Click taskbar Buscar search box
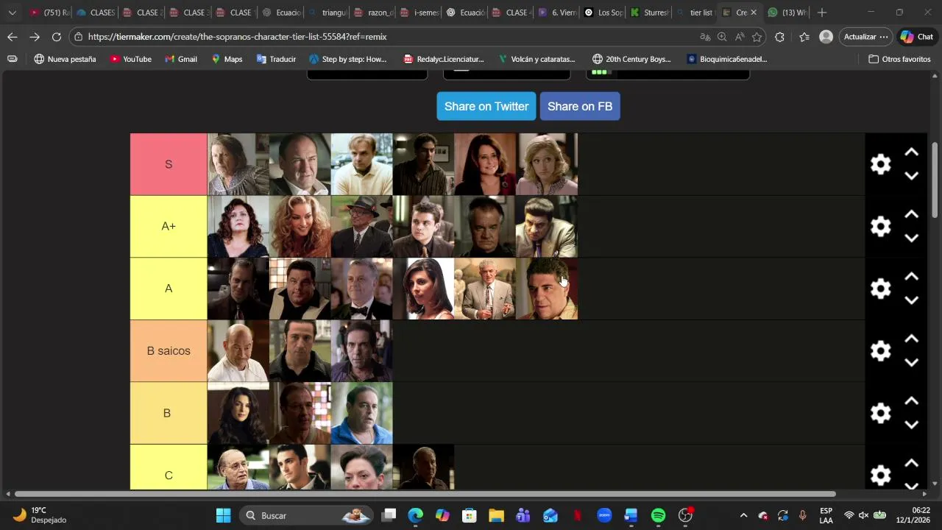The image size is (942, 530). (306, 515)
